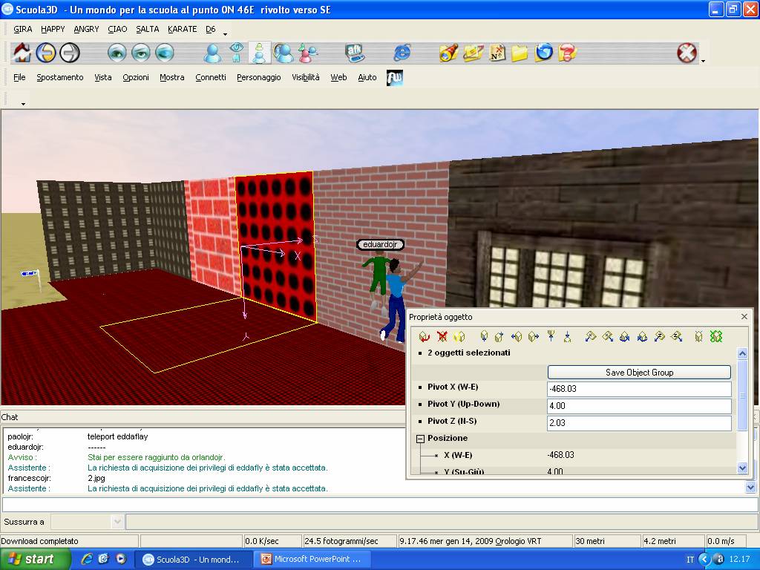Screen dimensions: 760x570
Task: Trigger the HAPPY gesture button
Action: 53,29
